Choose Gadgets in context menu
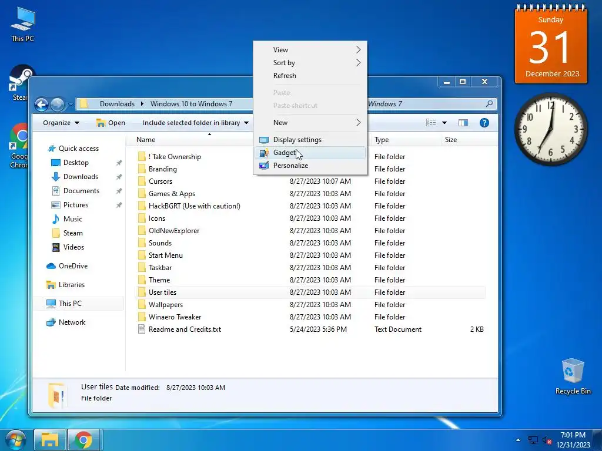 pos(310,153)
